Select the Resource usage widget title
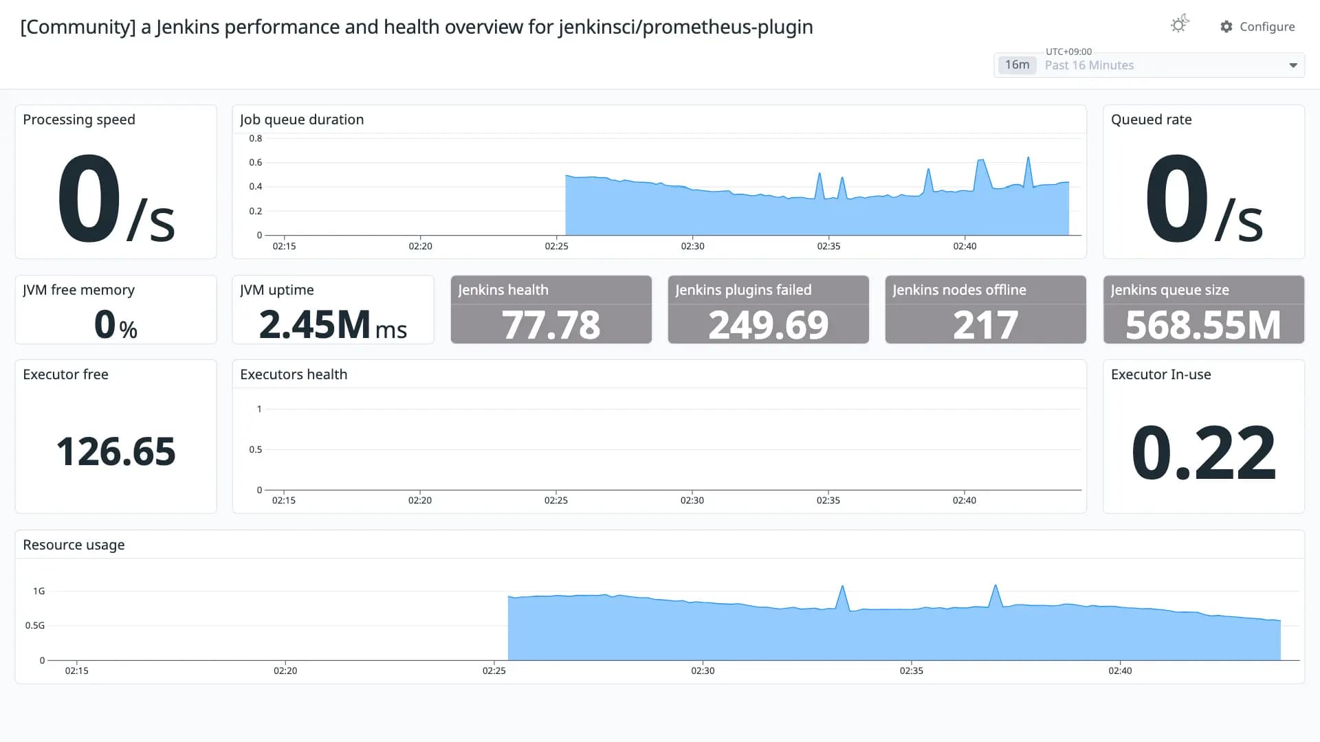 pyautogui.click(x=74, y=545)
